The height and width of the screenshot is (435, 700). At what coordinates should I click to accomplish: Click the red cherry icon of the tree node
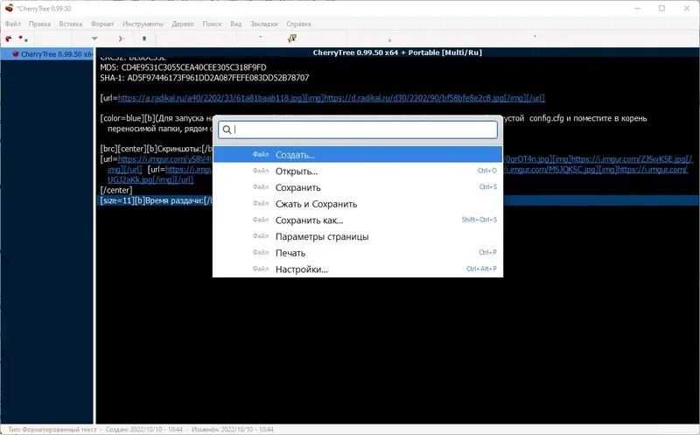(x=16, y=54)
